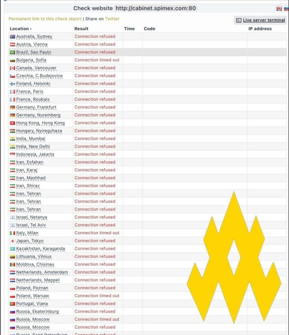Viewport: 289px width, 335px height.
Task: Click the IP address column header
Action: 260,29
